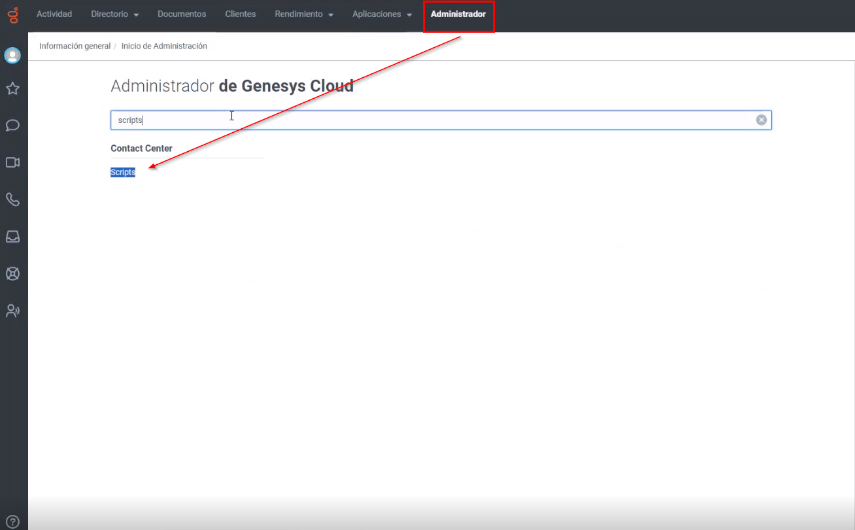Click the Inicio de Administración breadcrumb

pyautogui.click(x=164, y=46)
